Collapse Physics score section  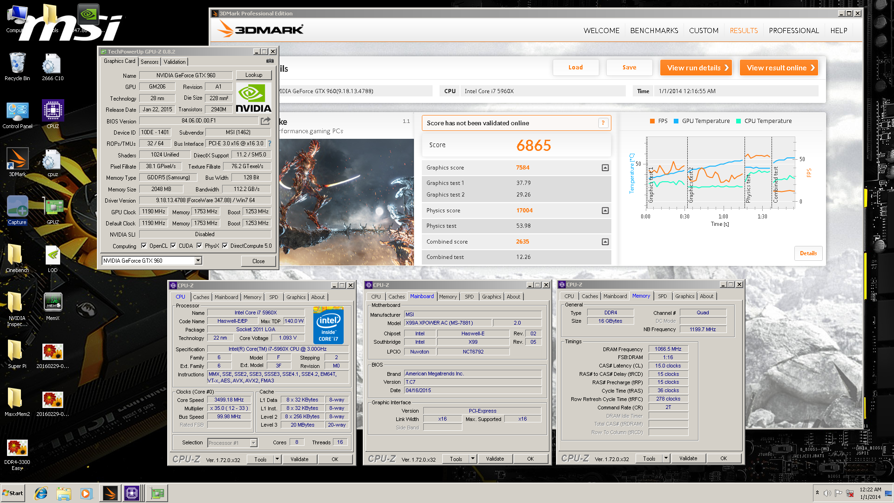pyautogui.click(x=605, y=211)
